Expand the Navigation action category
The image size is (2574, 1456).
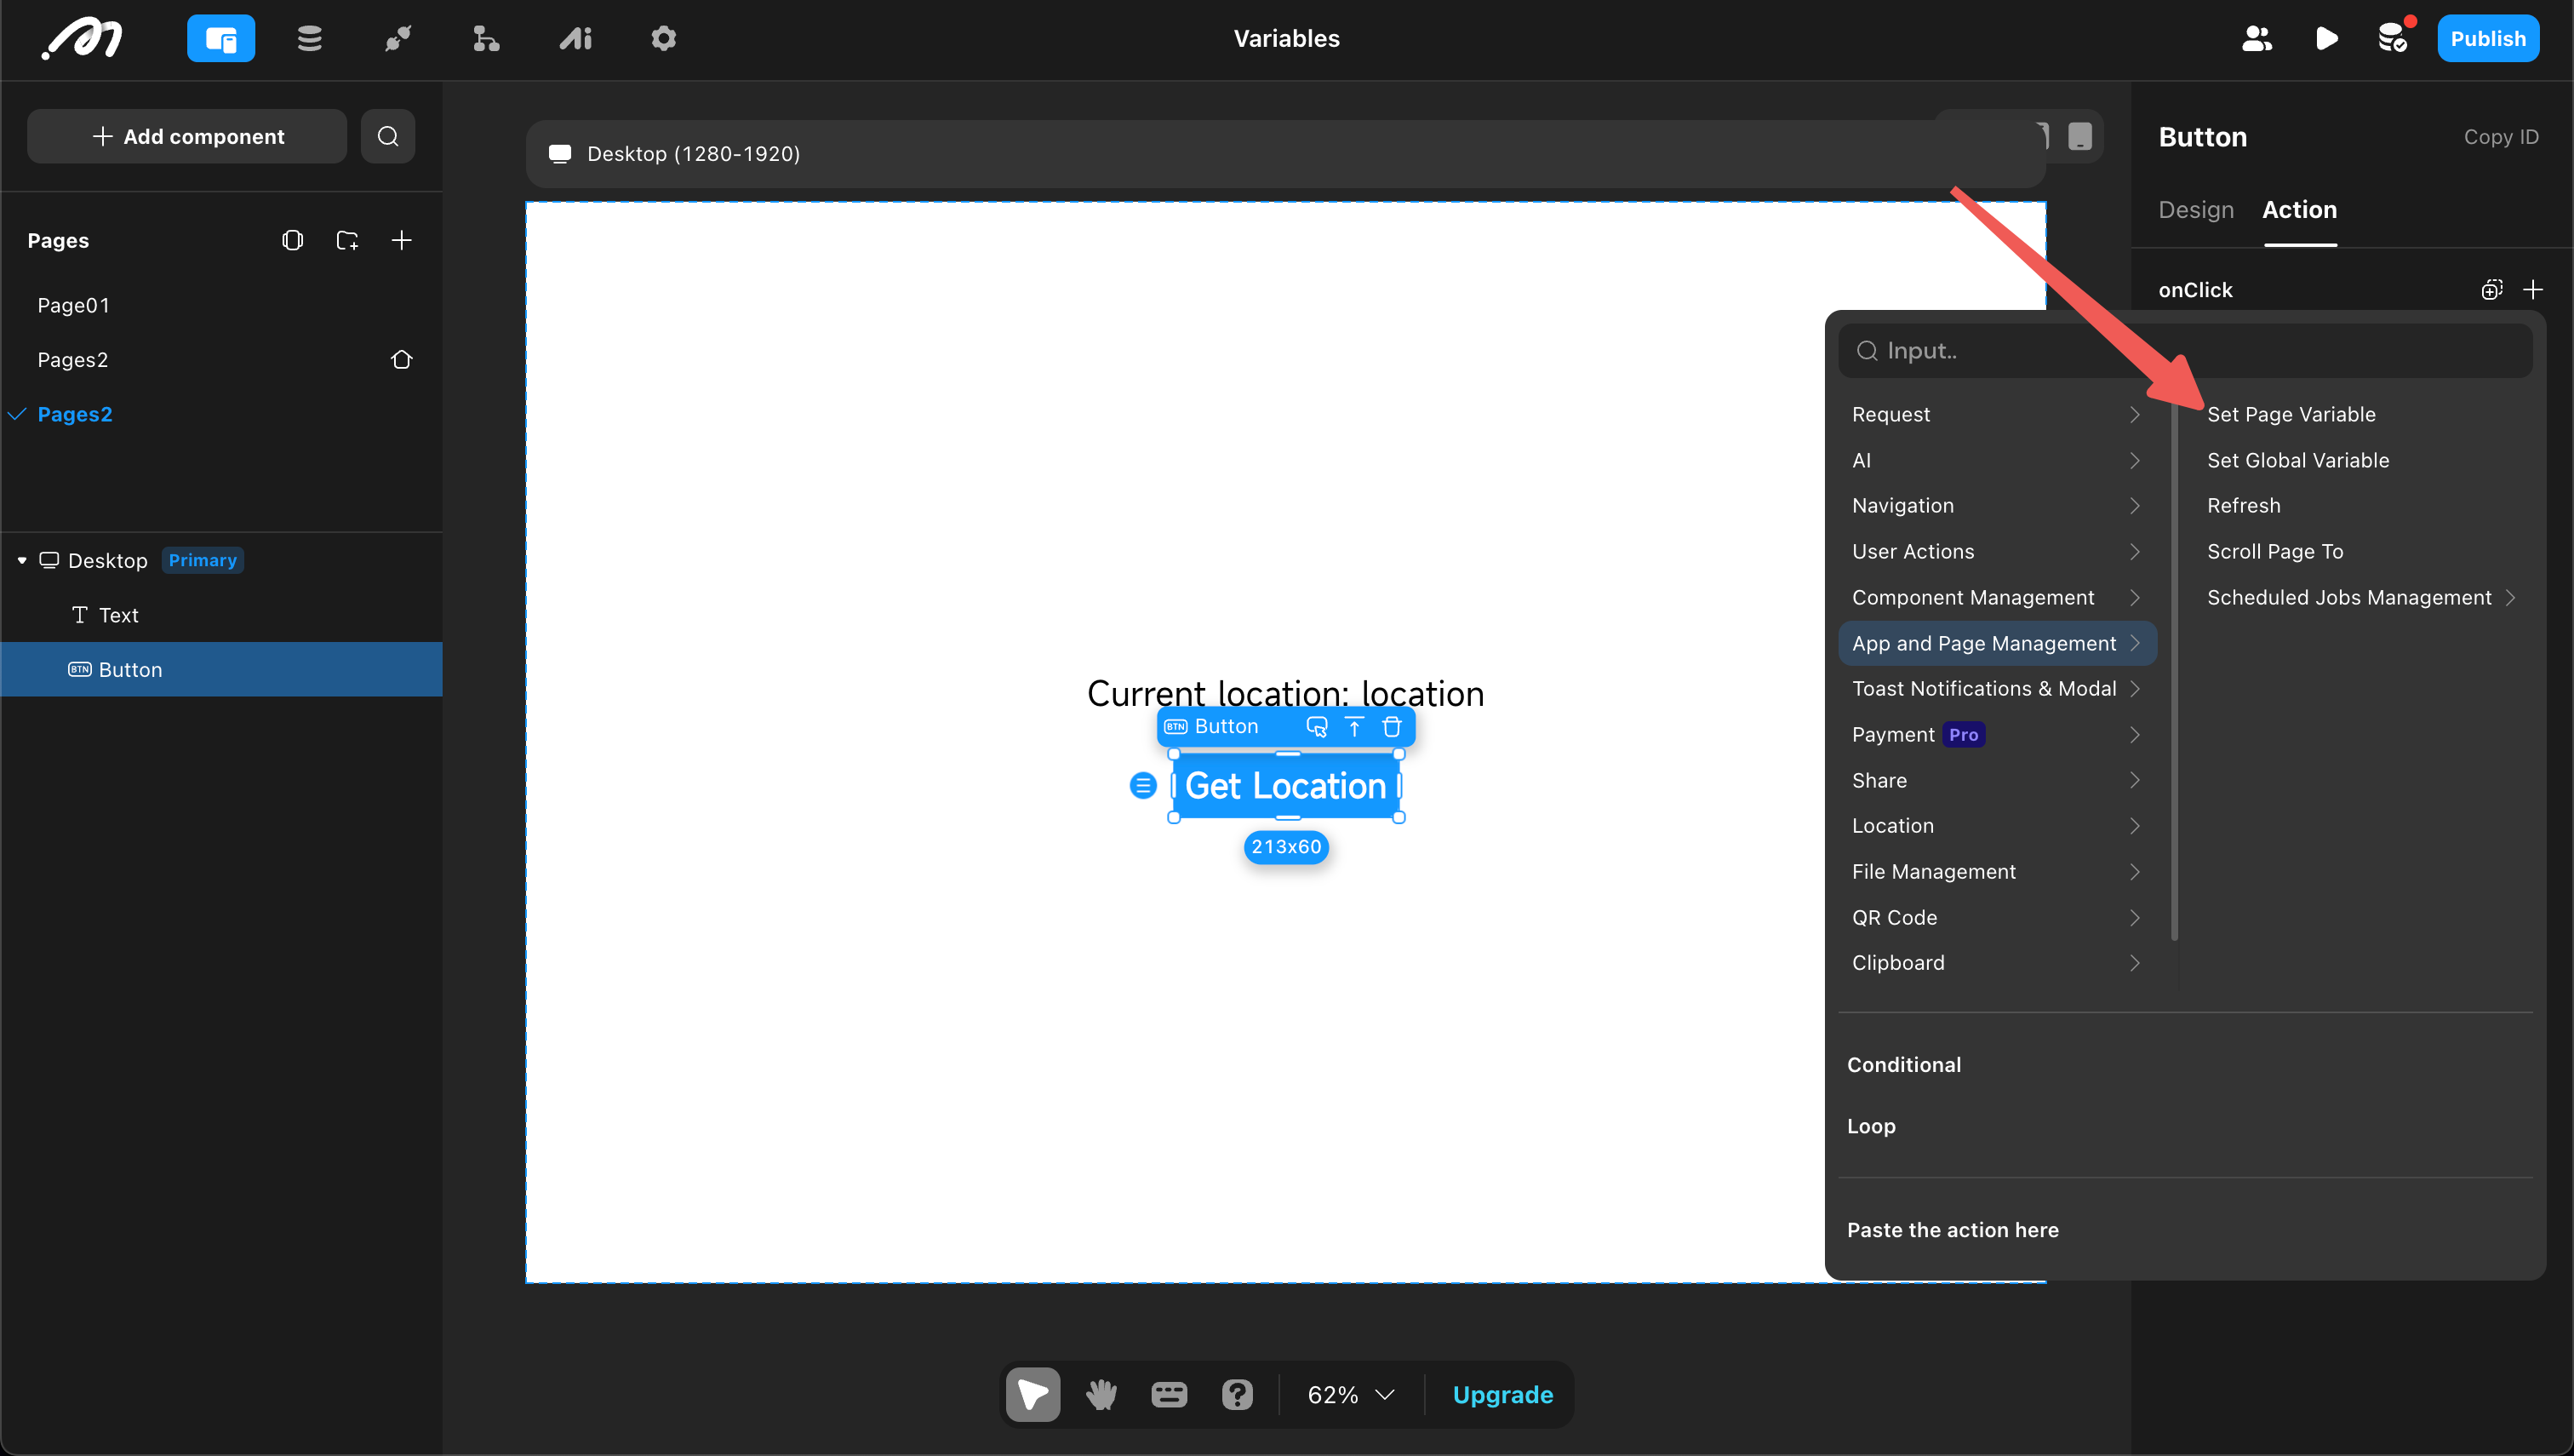pos(1997,506)
